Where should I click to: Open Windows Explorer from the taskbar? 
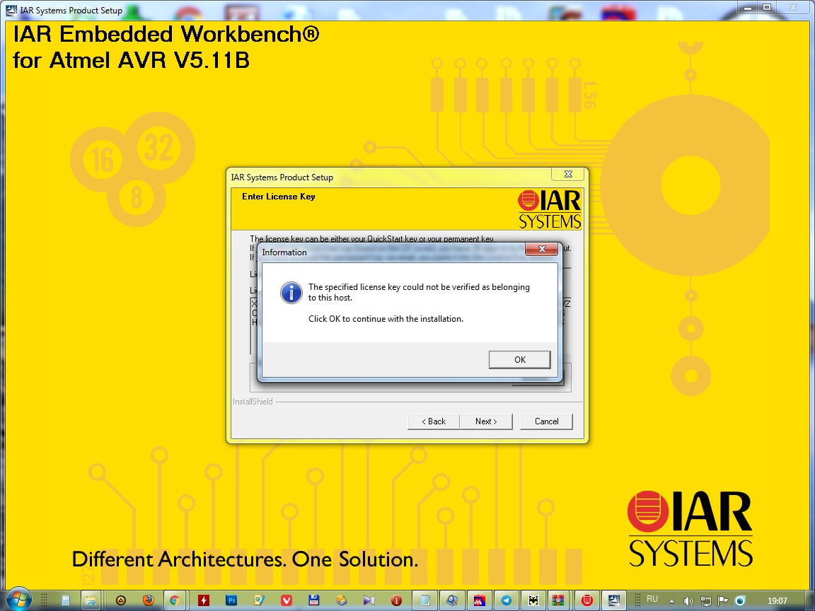[91, 600]
